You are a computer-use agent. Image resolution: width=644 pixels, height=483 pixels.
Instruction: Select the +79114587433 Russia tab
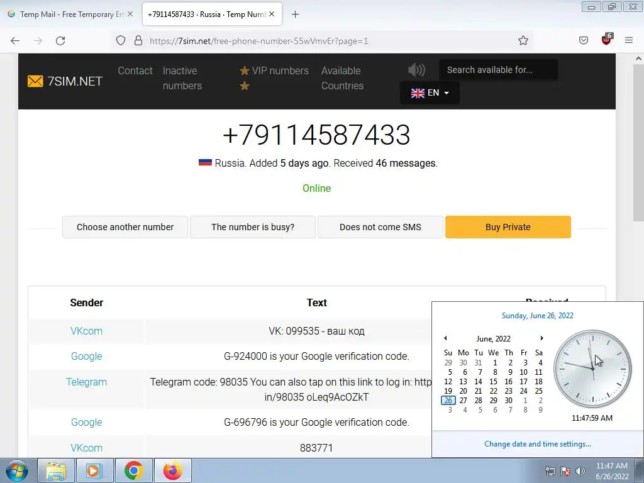click(x=212, y=14)
